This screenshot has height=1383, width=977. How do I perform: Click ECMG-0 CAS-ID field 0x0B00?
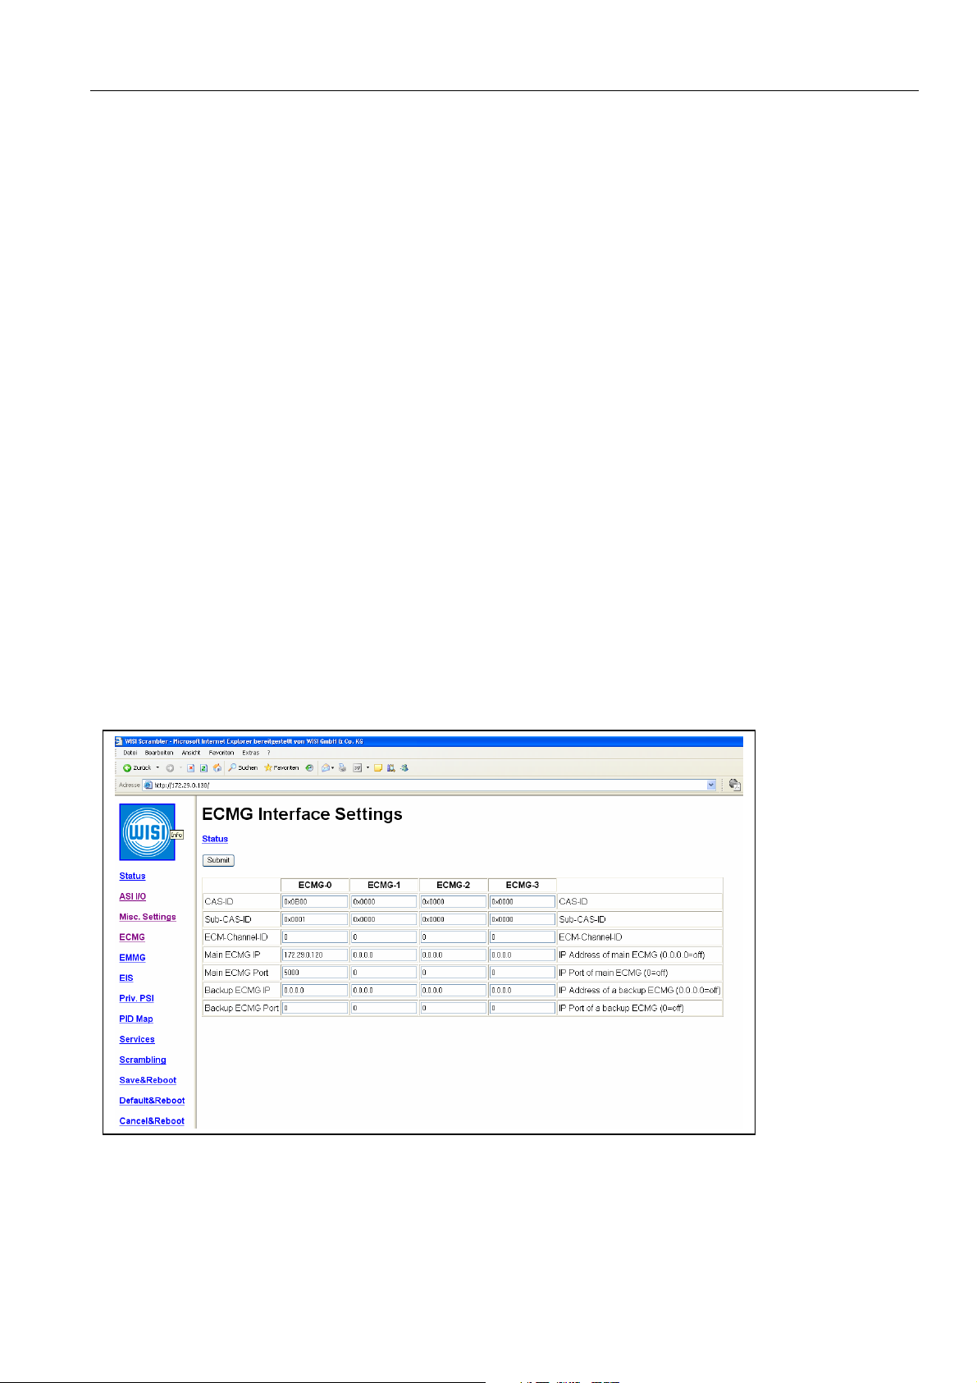(x=315, y=901)
